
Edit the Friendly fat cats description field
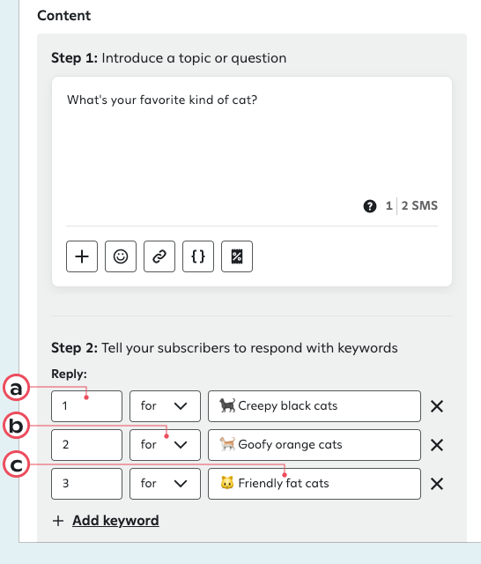(x=314, y=484)
